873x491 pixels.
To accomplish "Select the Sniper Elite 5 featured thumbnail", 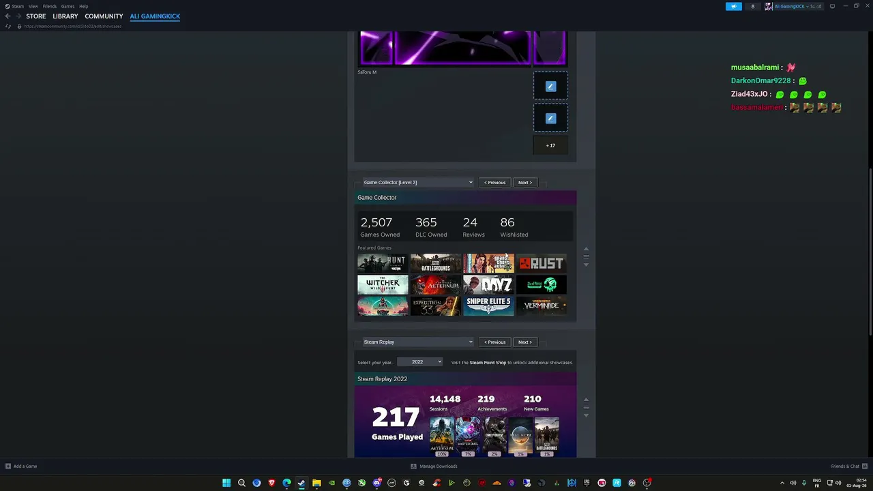I will [488, 306].
